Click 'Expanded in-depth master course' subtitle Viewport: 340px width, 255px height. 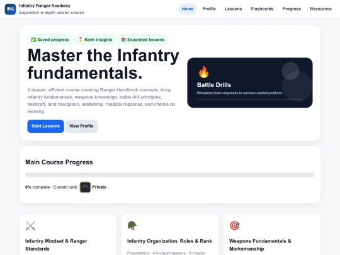[x=52, y=13]
